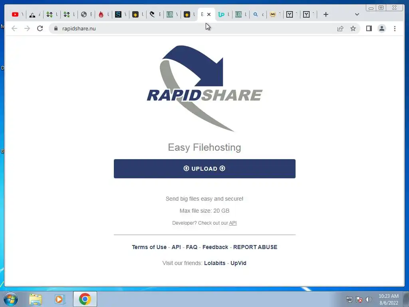
Task: Click the RapidShare logo
Action: tap(204, 88)
